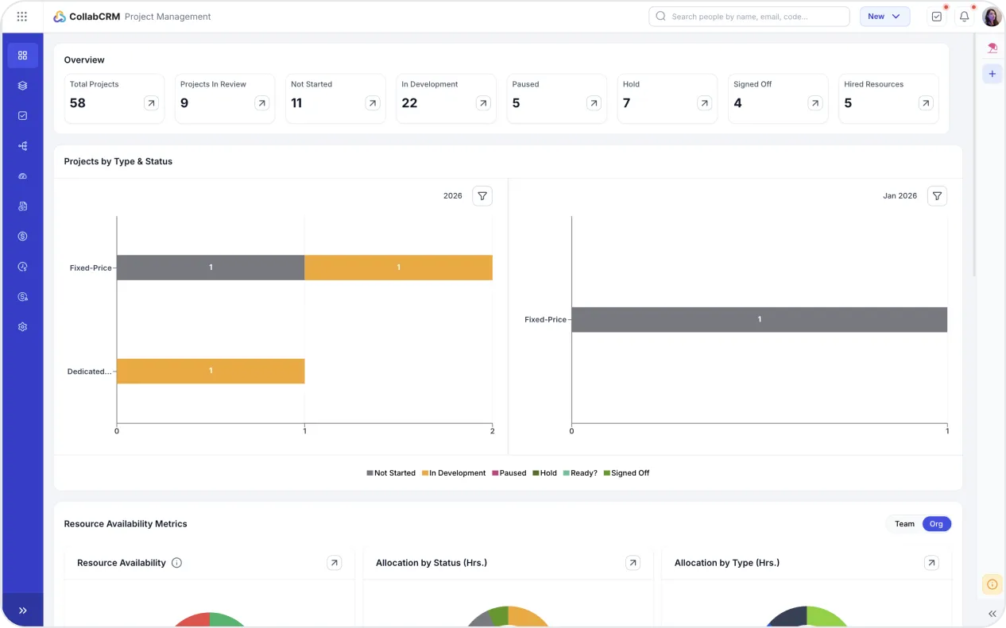Click the pink assistant icon in the right panel
The height and width of the screenshot is (628, 1006).
click(x=992, y=47)
